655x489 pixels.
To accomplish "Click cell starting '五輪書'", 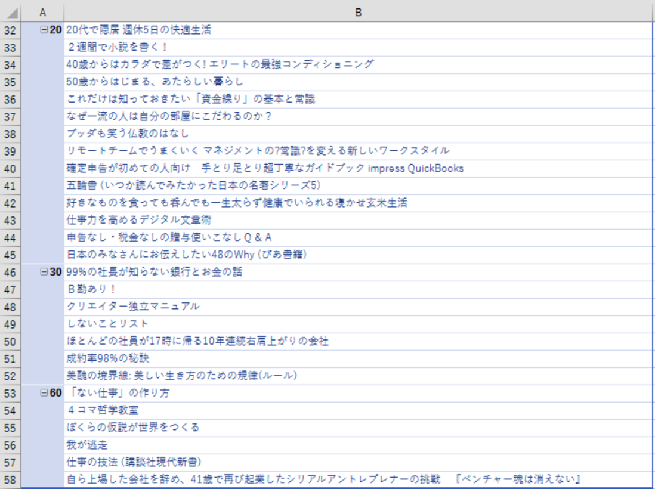I will click(358, 186).
